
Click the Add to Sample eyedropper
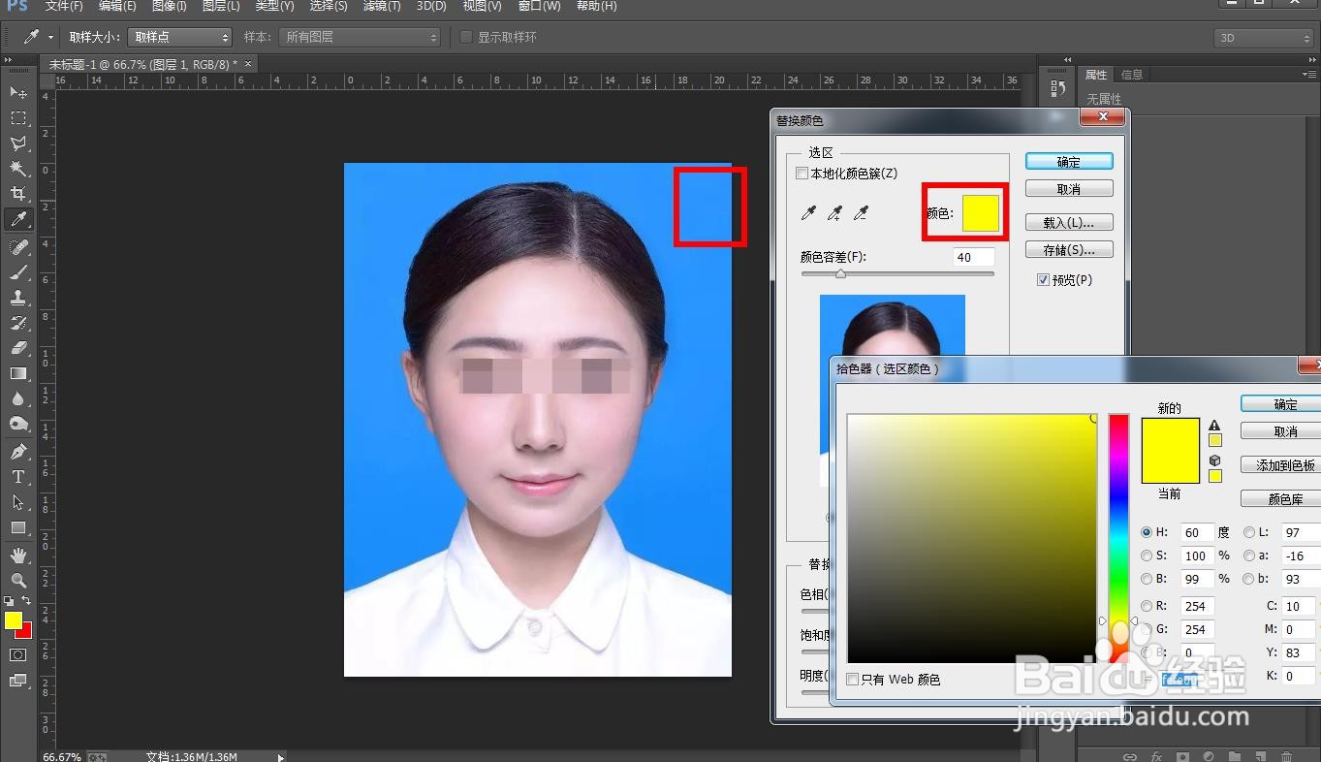834,213
